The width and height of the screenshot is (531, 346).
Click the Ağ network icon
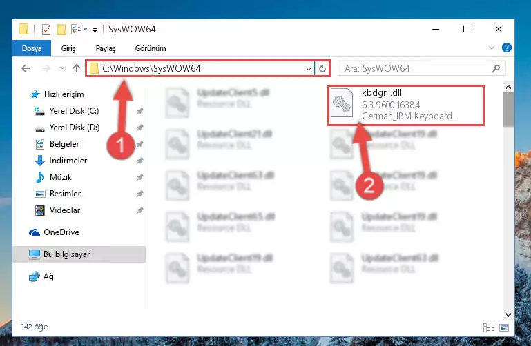[35, 276]
